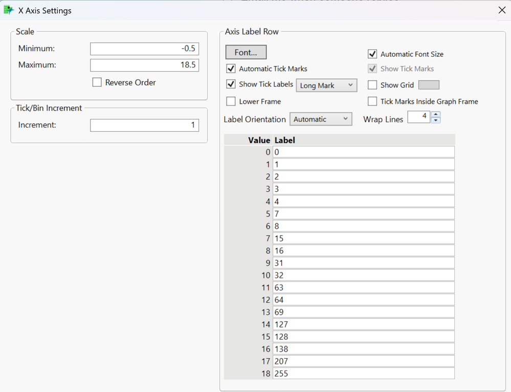
Task: Check Tick Marks Inside Graph Frame
Action: (372, 101)
